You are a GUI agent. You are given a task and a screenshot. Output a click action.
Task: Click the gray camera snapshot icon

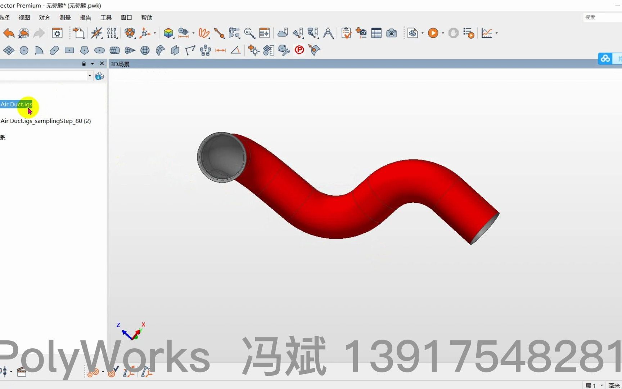[392, 33]
